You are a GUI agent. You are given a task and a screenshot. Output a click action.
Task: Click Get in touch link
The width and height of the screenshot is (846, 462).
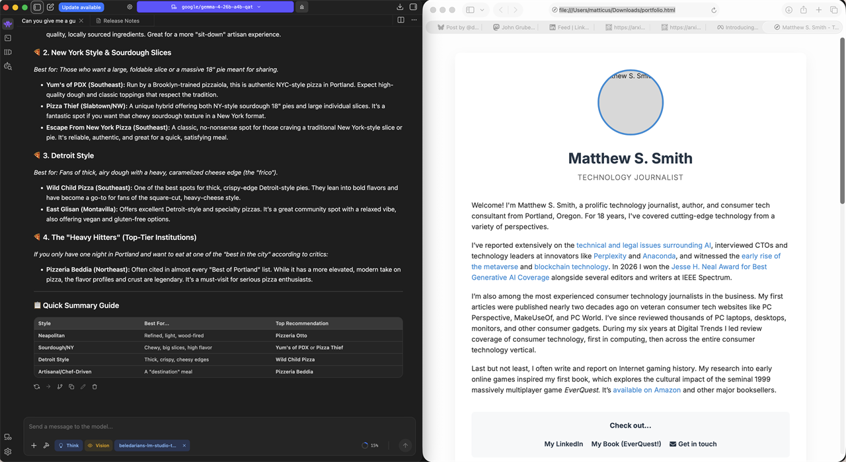click(693, 444)
